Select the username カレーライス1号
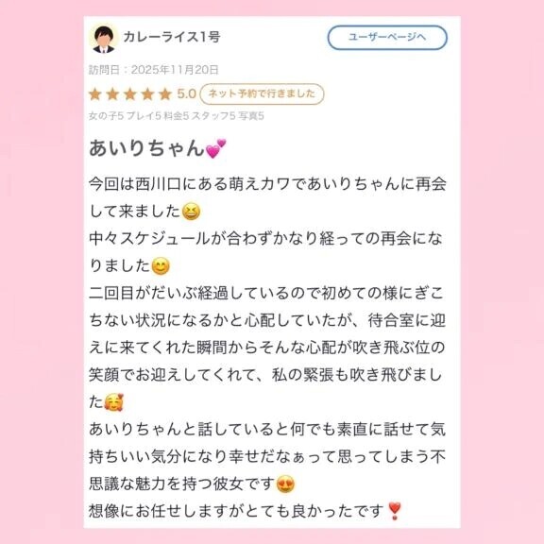The image size is (544, 544). tap(172, 37)
